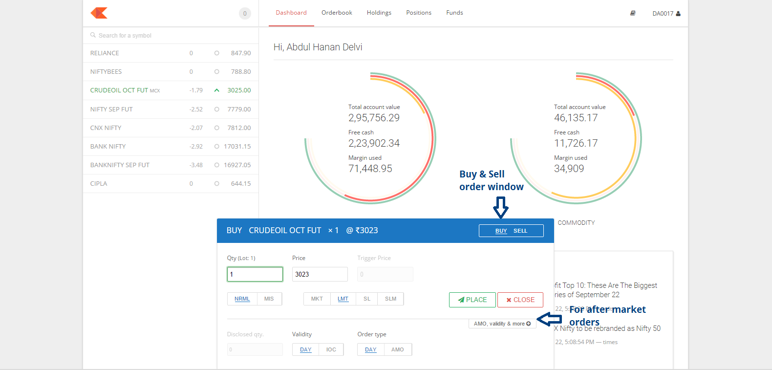Set Order type to DAY
The height and width of the screenshot is (370, 772).
click(x=371, y=349)
